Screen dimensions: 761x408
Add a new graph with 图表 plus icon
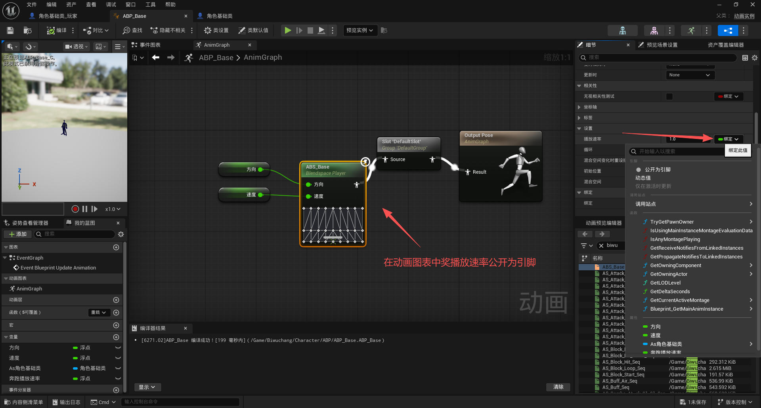(x=116, y=247)
